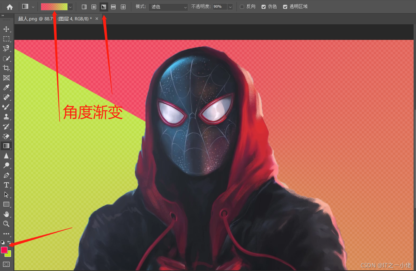Select the Quick Selection tool

coord(6,58)
